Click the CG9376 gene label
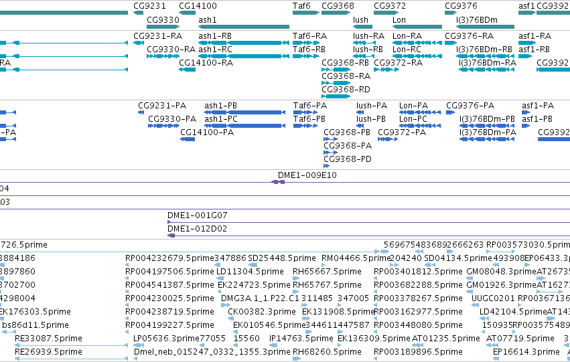 (461, 6)
